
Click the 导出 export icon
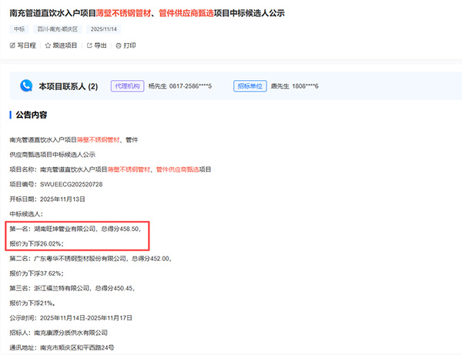88,45
